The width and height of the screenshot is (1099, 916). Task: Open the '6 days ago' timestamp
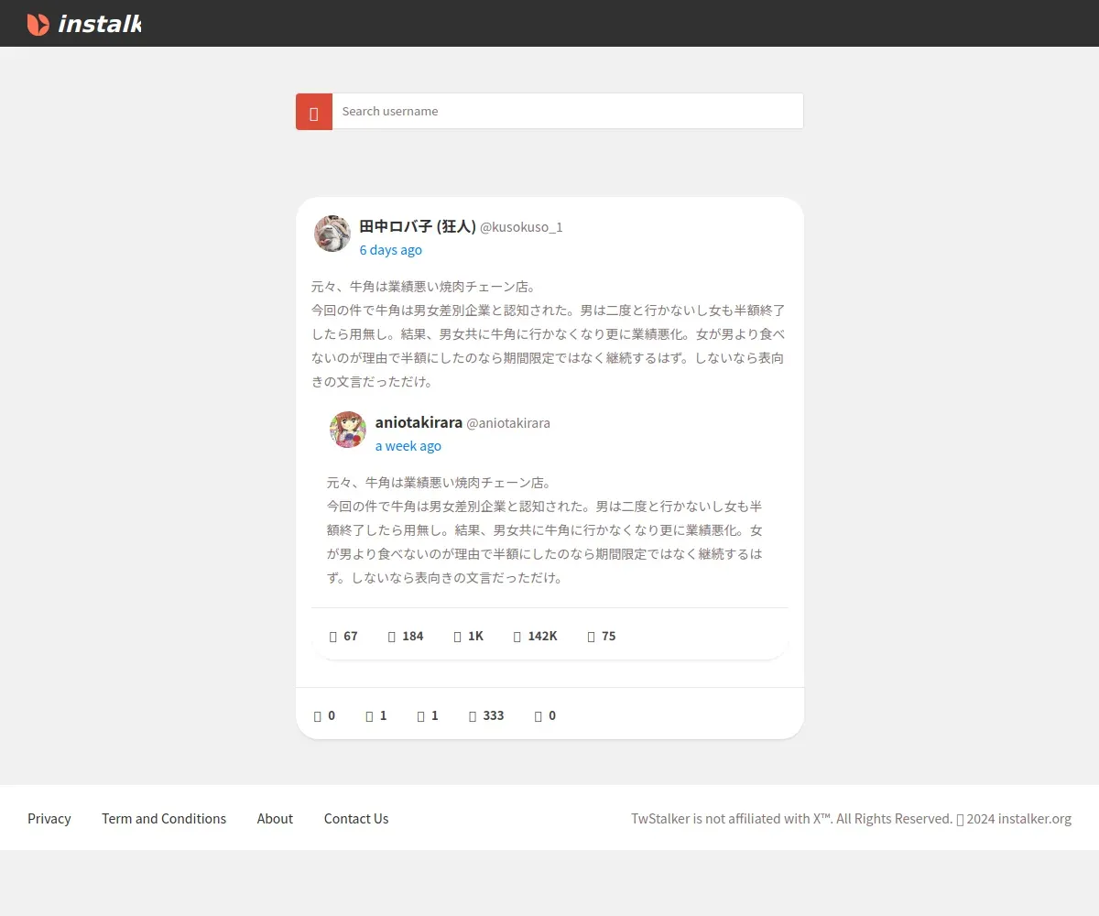pos(391,250)
